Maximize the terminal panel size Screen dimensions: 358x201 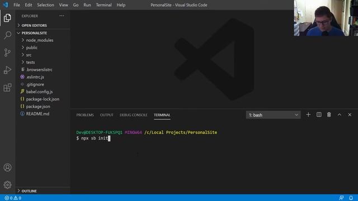340,115
